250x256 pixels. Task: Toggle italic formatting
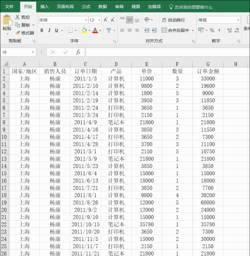pyautogui.click(x=49, y=30)
